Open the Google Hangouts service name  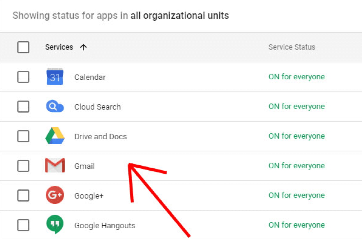pos(105,226)
